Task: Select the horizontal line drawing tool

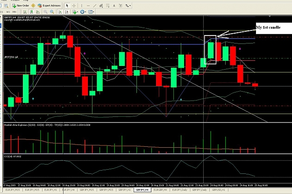Action: coord(88,6)
